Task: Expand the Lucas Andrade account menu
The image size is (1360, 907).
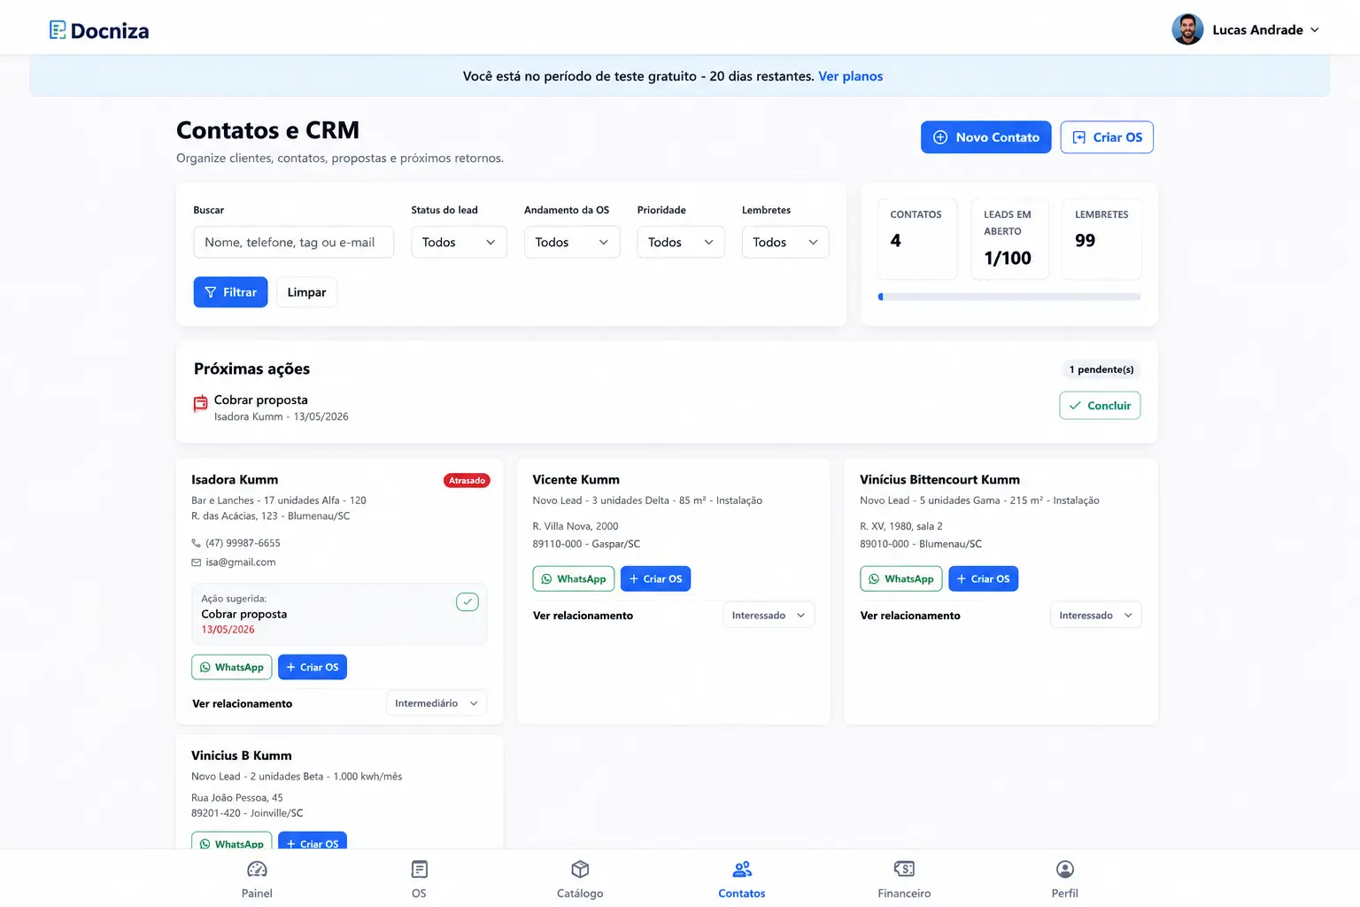Action: pos(1246,30)
